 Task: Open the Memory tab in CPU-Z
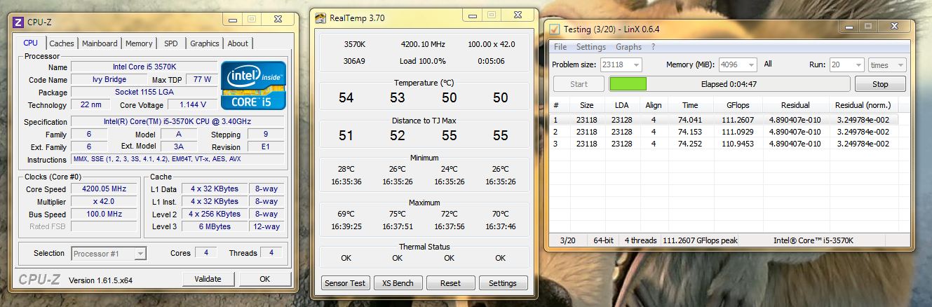tap(139, 43)
